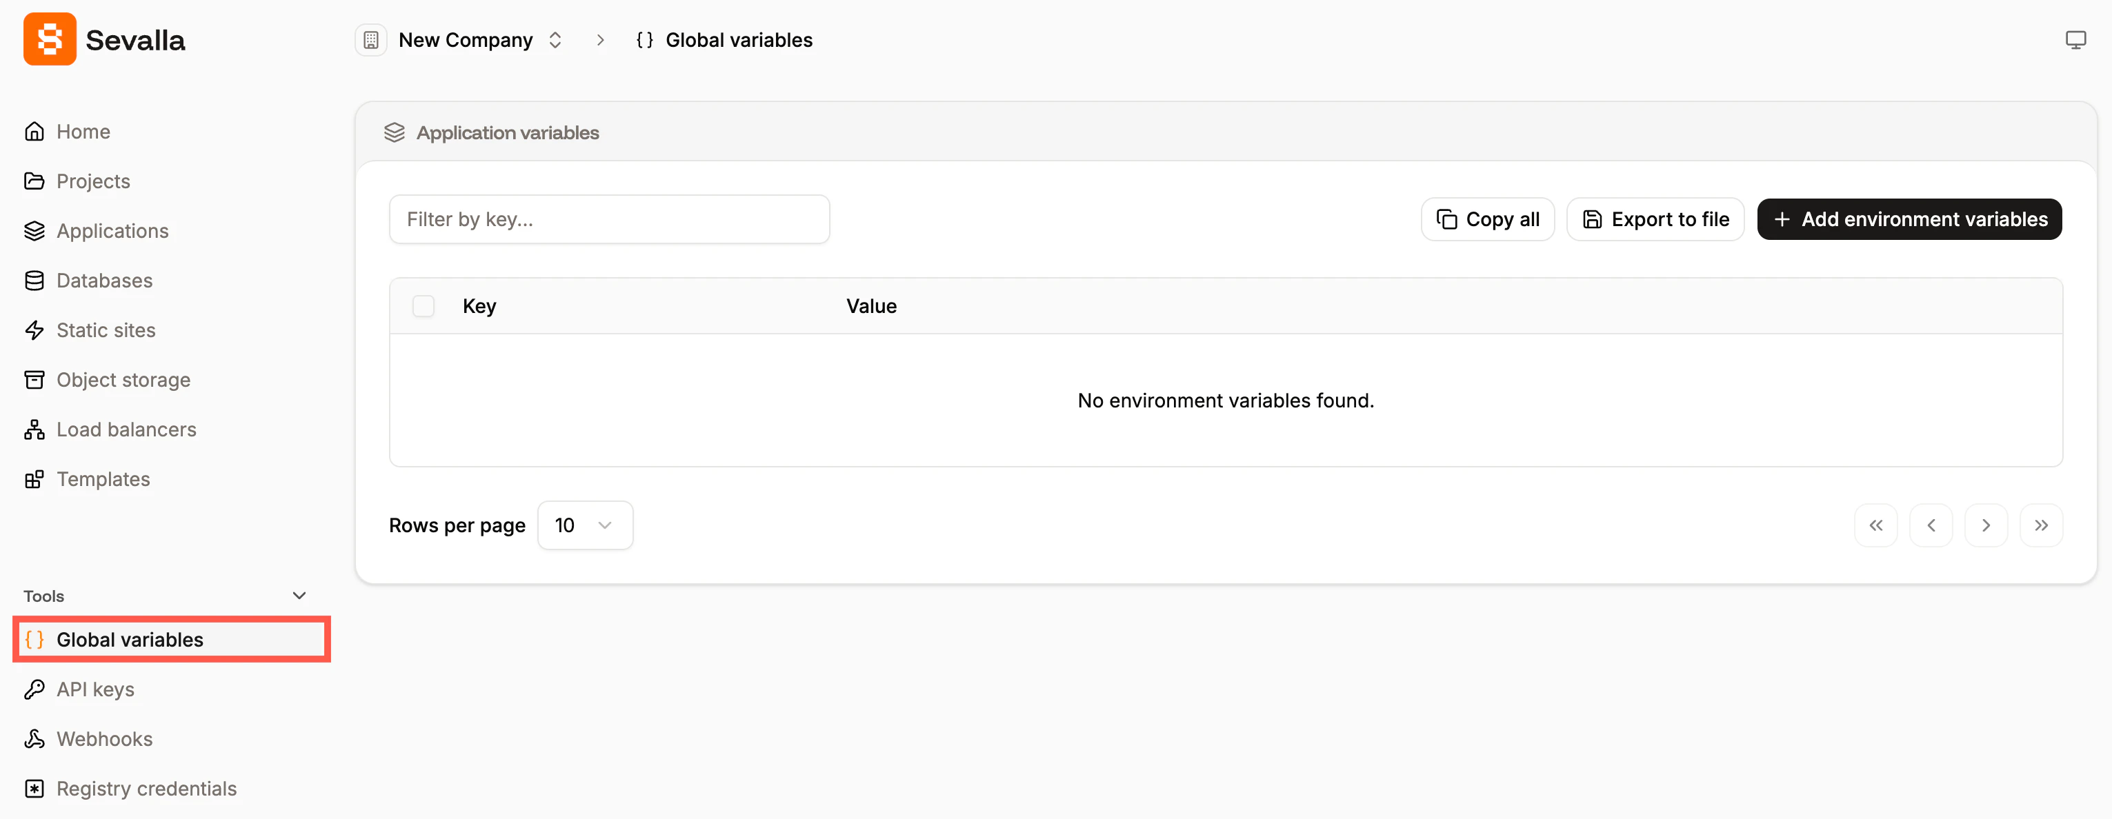
Task: Collapse the Tools section in sidebar
Action: [x=299, y=595]
